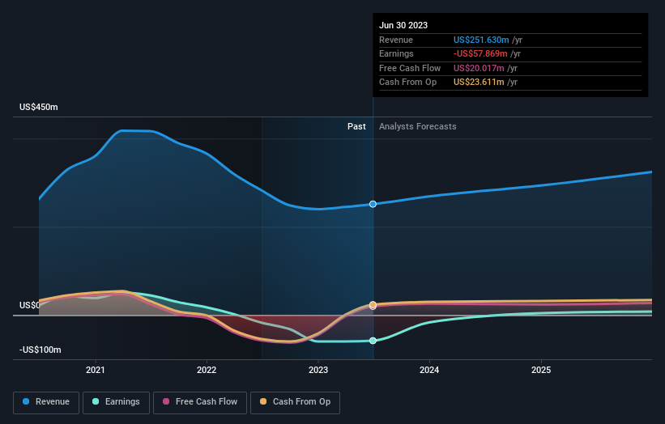Select the Cash From Op data point marker
The height and width of the screenshot is (424, 665).
pos(373,304)
